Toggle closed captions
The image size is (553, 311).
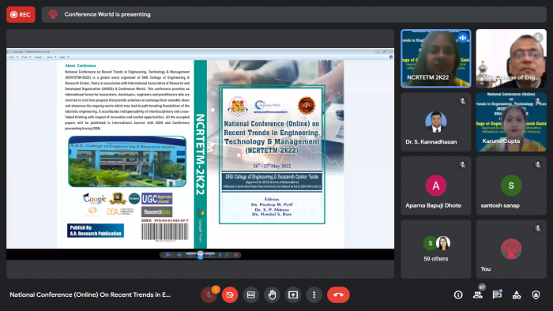pyautogui.click(x=250, y=294)
